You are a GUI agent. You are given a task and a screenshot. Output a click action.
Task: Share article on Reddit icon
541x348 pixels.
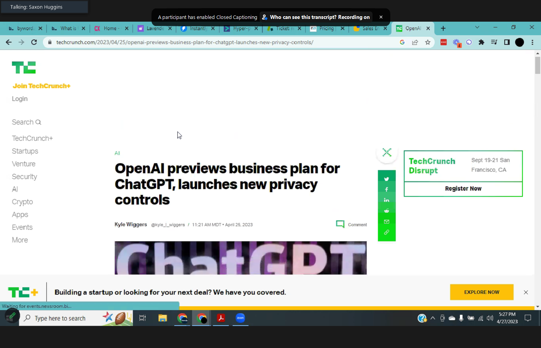click(386, 211)
